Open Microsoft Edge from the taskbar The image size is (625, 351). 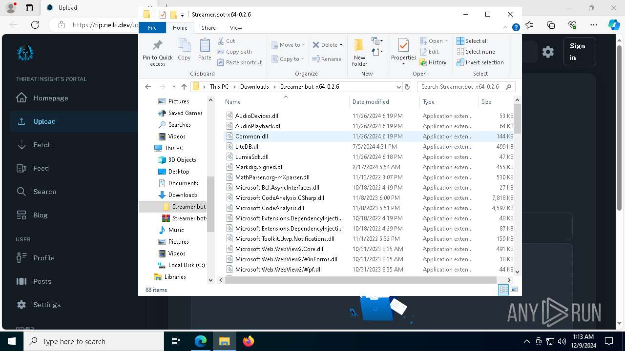point(201,341)
